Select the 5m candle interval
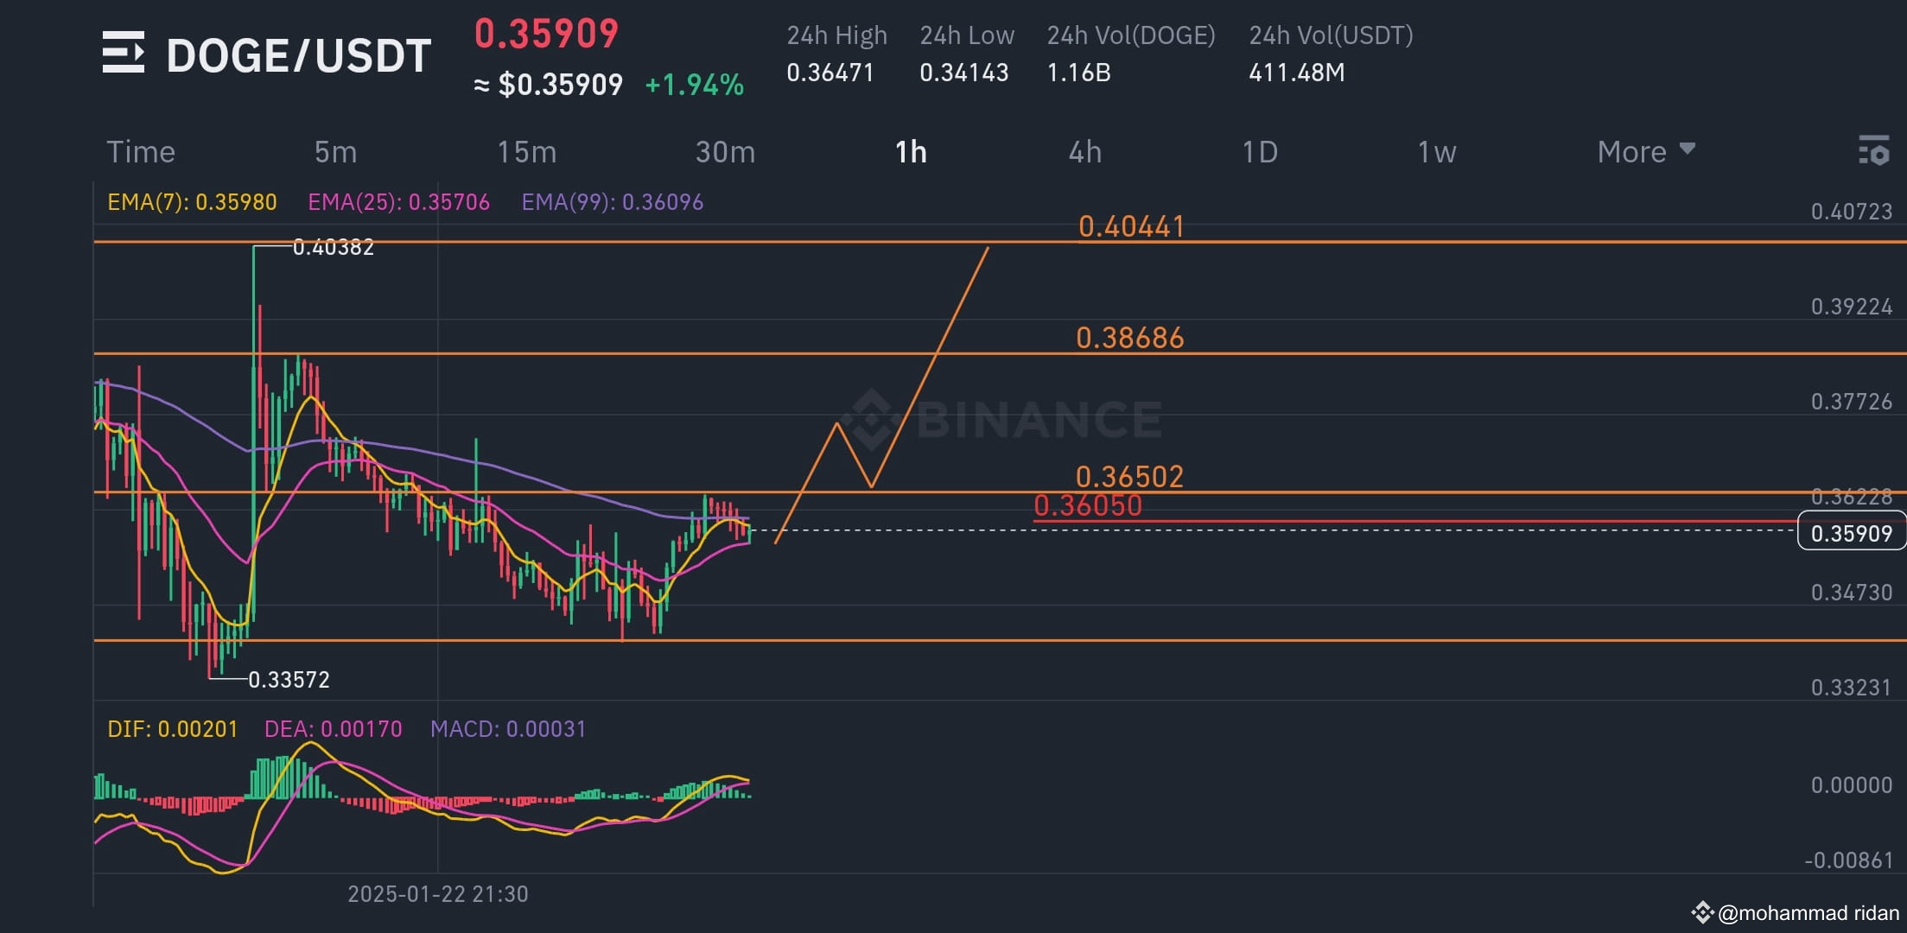 tap(335, 151)
